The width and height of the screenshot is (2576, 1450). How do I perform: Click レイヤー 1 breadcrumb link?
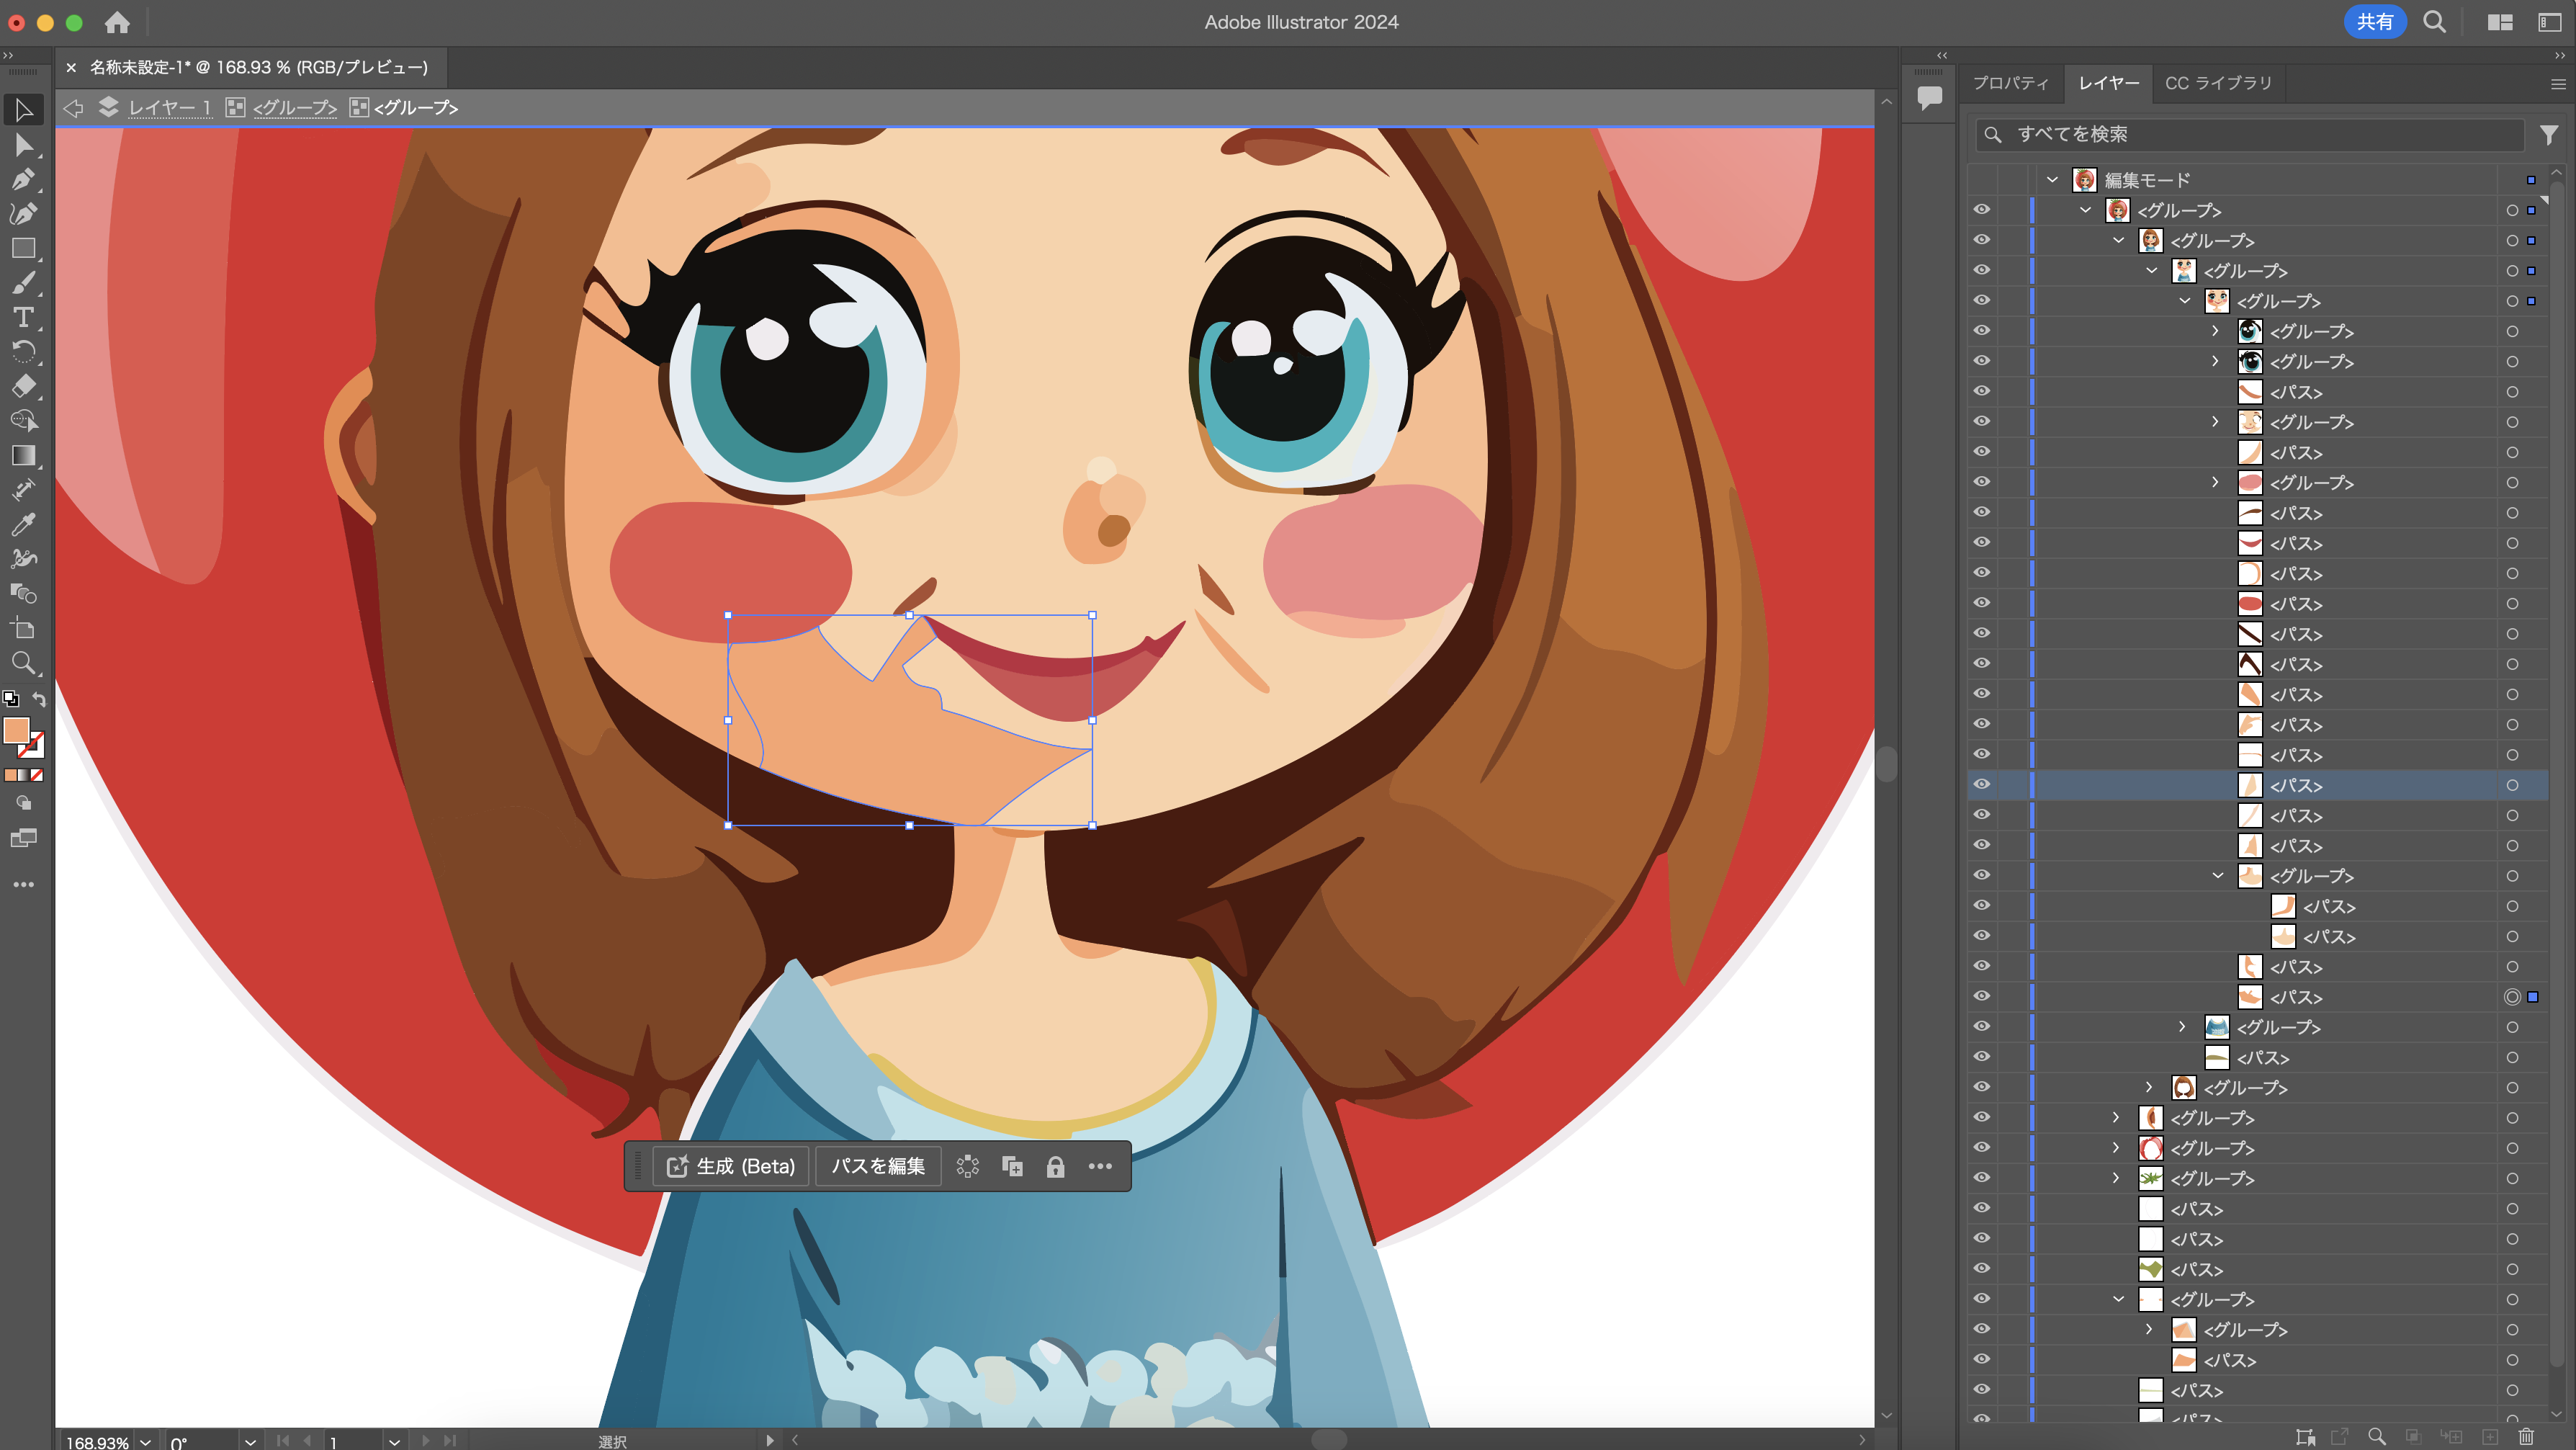[x=169, y=107]
